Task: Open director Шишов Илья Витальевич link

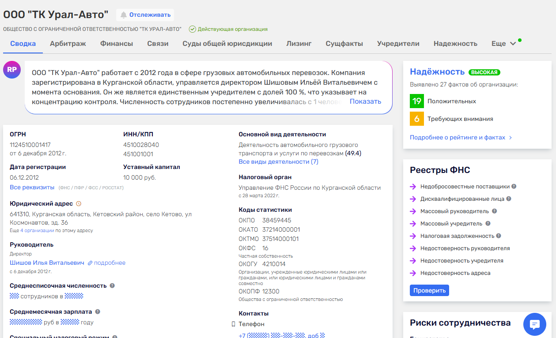Action: pos(47,263)
